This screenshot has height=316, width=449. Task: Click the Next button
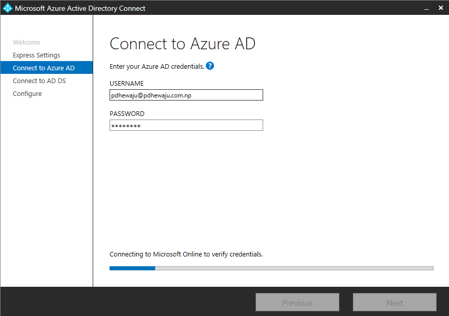pos(395,303)
